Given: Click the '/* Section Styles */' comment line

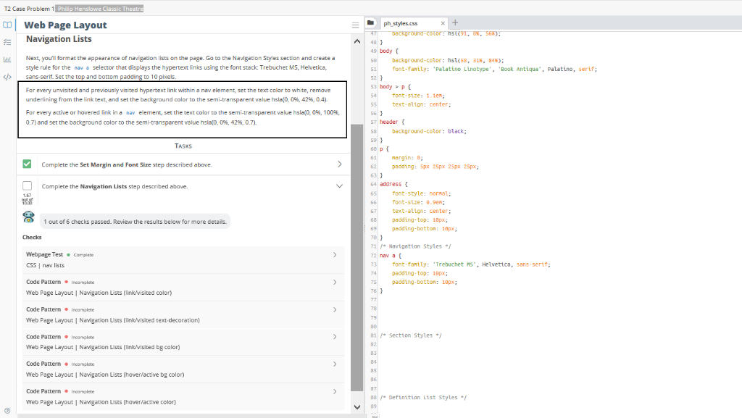Looking at the screenshot, I should pyautogui.click(x=410, y=335).
